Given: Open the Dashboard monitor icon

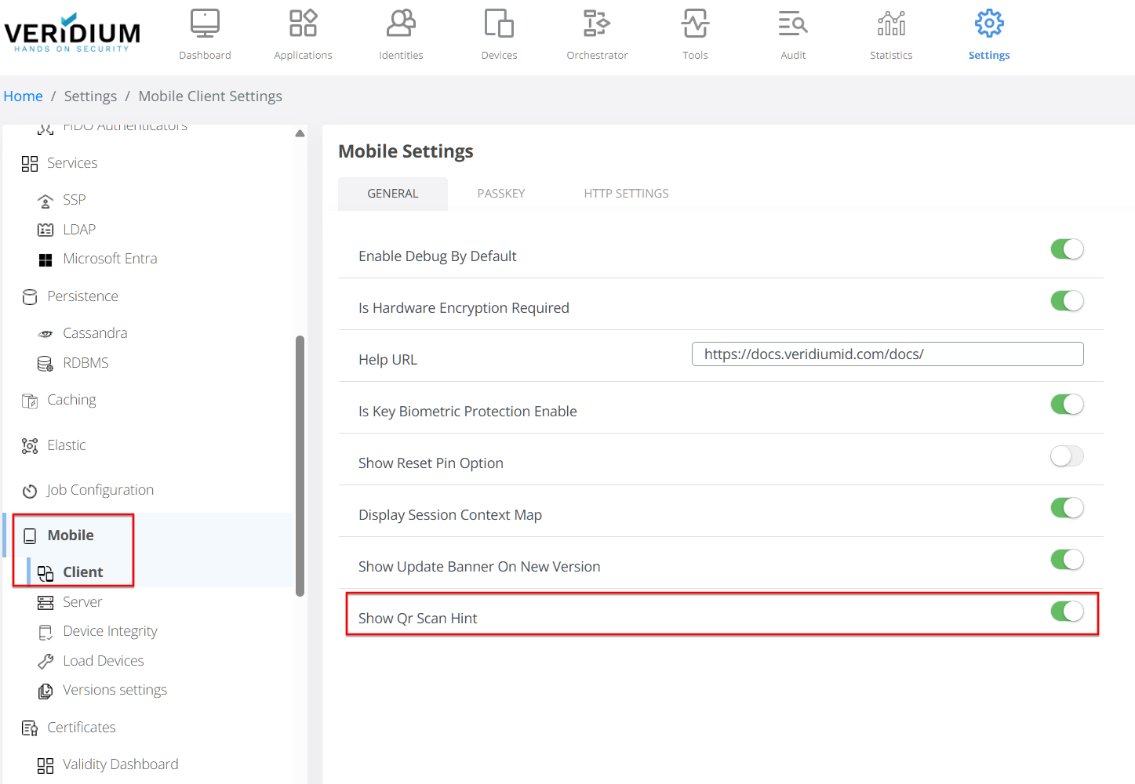Looking at the screenshot, I should click(x=205, y=24).
